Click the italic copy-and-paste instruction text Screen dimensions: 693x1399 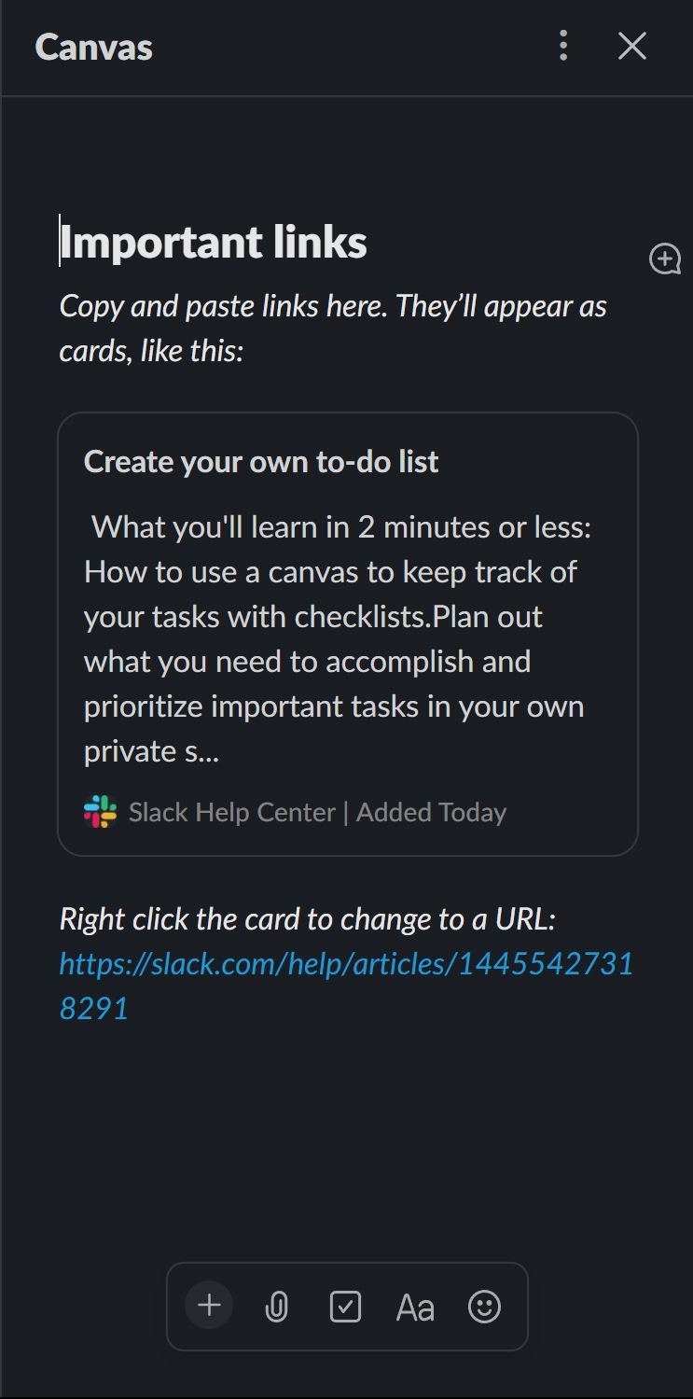333,325
